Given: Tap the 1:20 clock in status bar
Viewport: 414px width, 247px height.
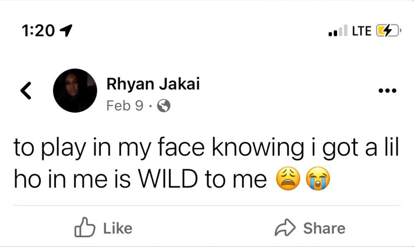Looking at the screenshot, I should [38, 31].
